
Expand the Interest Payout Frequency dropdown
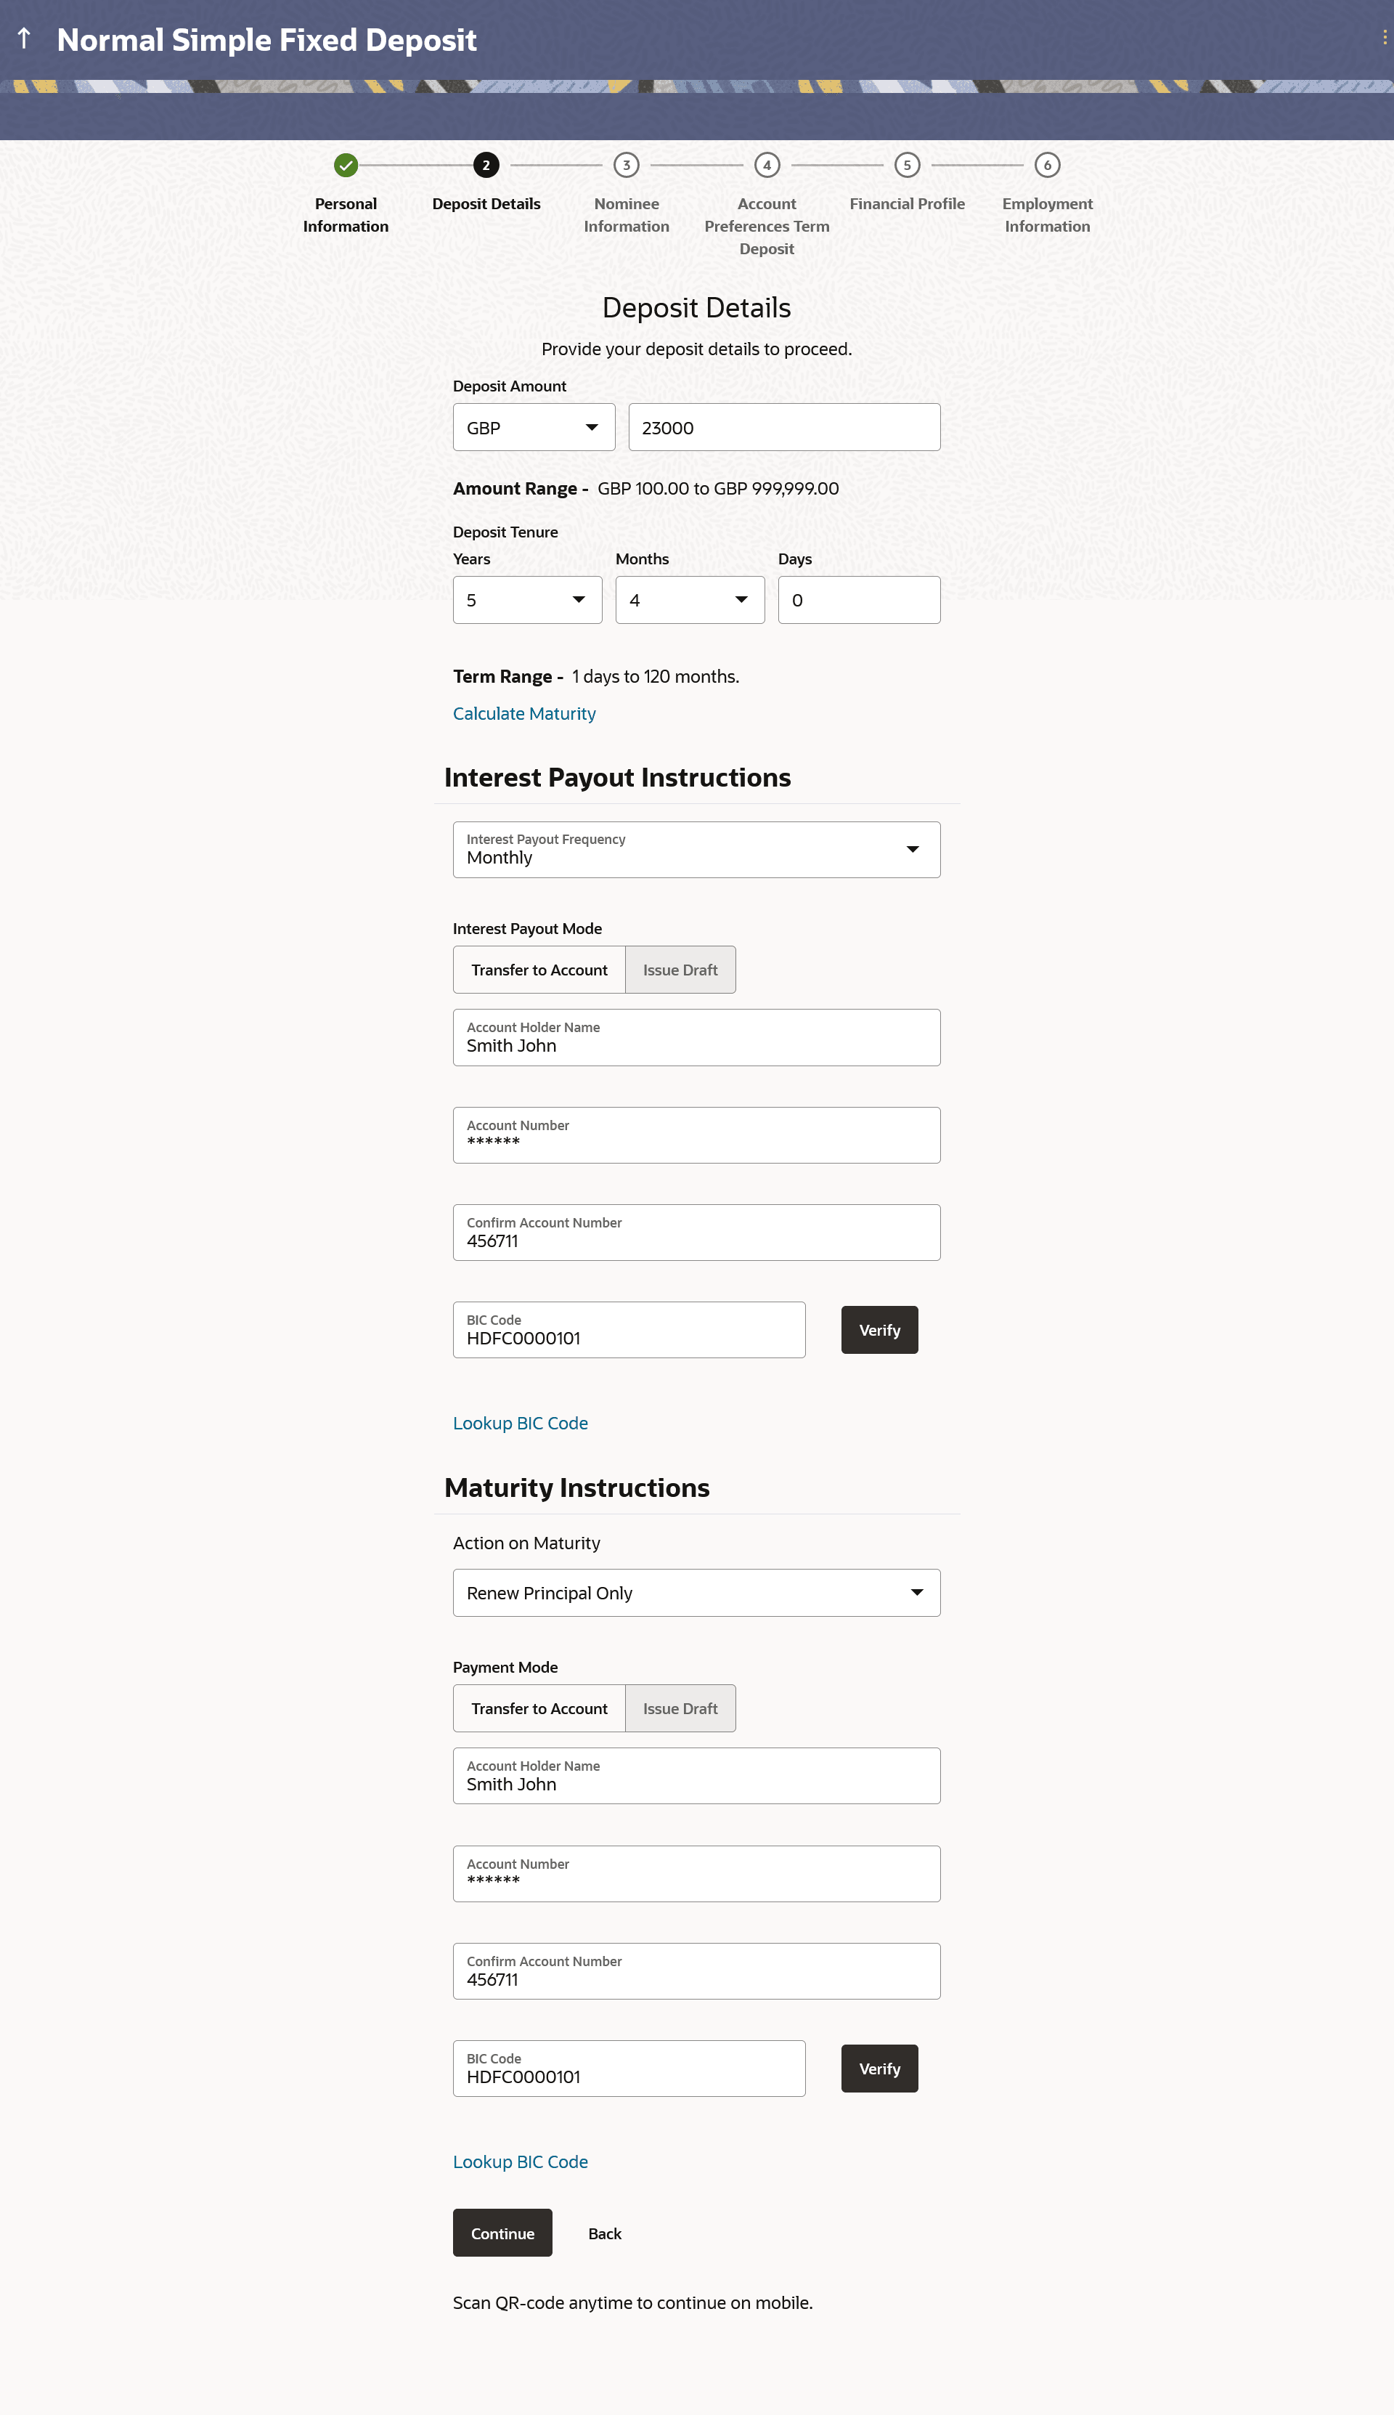point(696,849)
